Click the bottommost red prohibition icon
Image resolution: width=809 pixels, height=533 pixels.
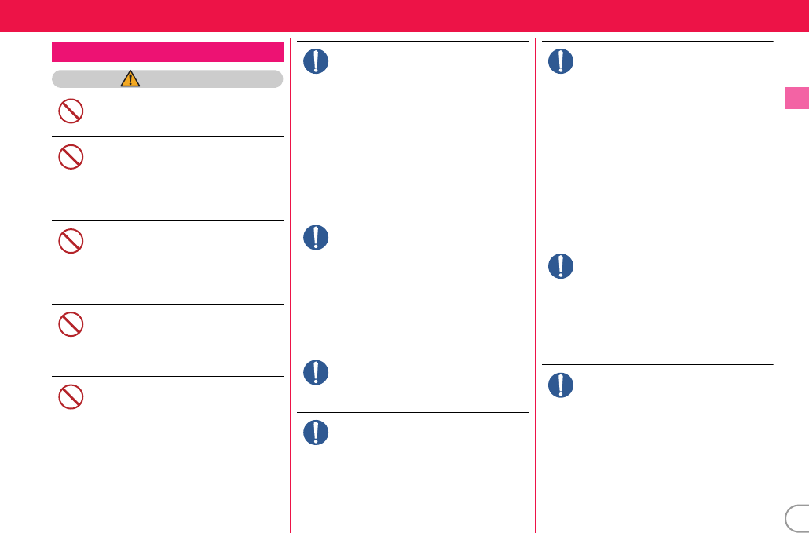tap(71, 397)
